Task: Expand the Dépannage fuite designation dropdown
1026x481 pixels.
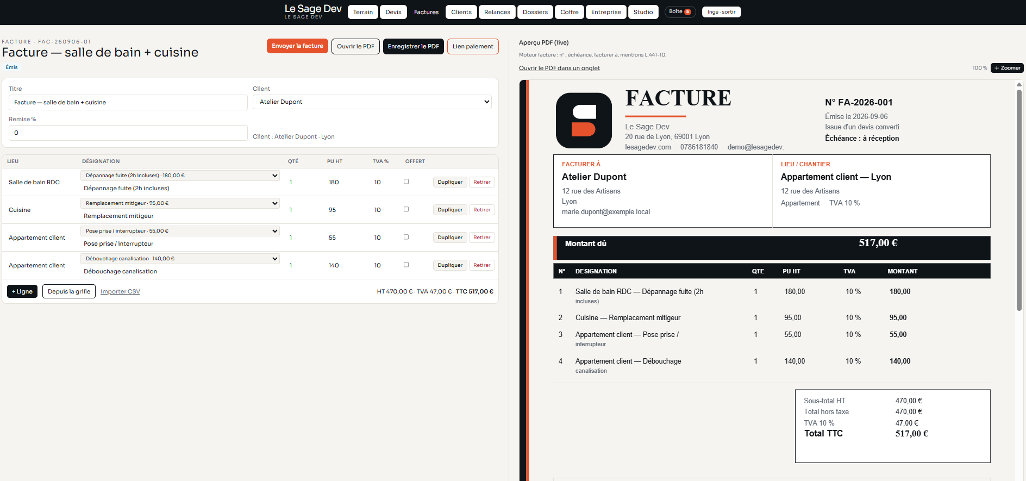Action: pos(180,176)
